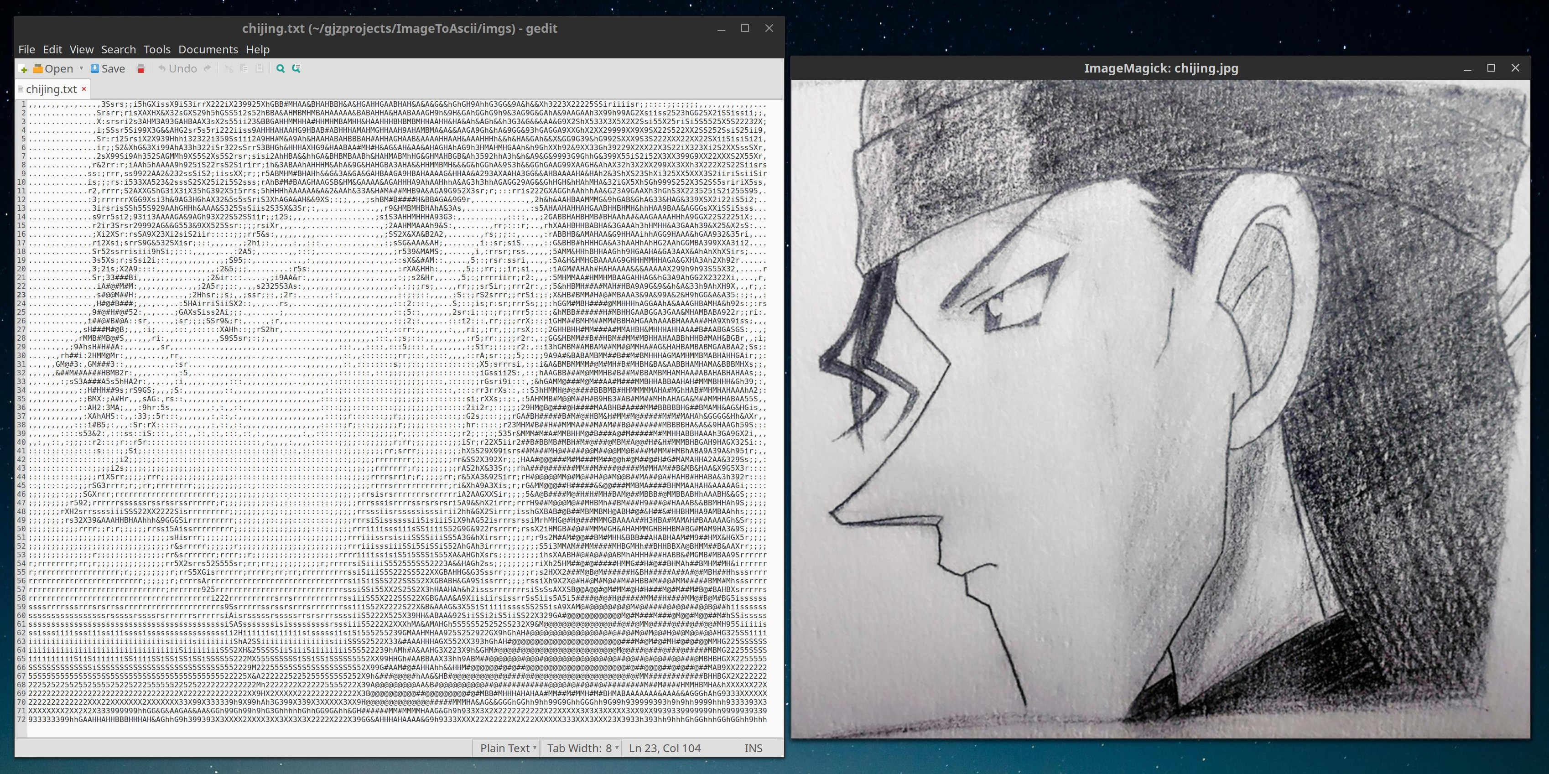Click the Find magnifier icon
Screen dimensions: 1549x774
pyautogui.click(x=280, y=68)
